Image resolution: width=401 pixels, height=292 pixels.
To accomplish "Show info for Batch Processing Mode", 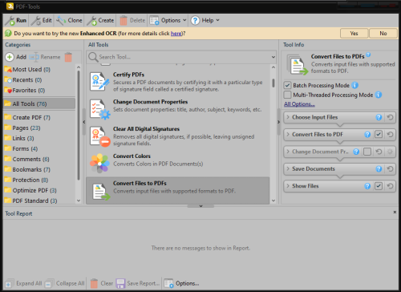I will [x=354, y=86].
